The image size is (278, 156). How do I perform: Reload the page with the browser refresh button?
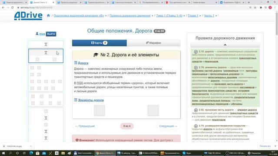point(13,7)
